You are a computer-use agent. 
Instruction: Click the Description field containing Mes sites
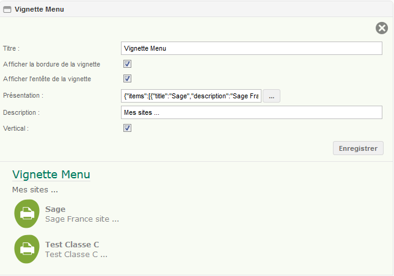click(252, 112)
